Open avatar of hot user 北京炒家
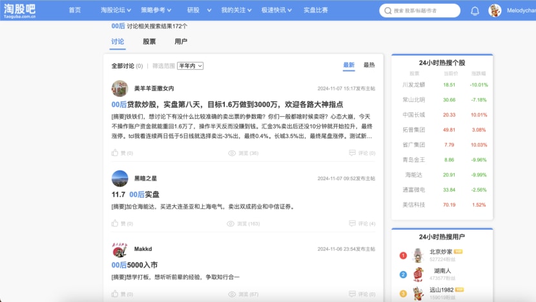This screenshot has height=302, width=536. coord(418,255)
